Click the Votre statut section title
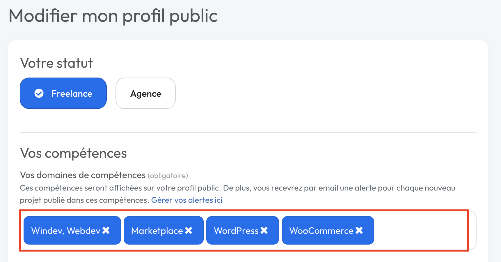Screen dimensions: 501x262 click(56, 63)
